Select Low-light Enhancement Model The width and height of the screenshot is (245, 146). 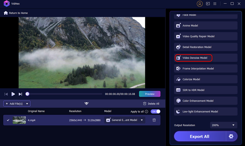coord(205,112)
